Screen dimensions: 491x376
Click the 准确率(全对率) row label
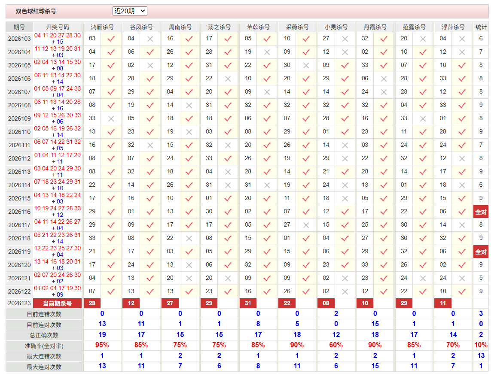pyautogui.click(x=44, y=346)
